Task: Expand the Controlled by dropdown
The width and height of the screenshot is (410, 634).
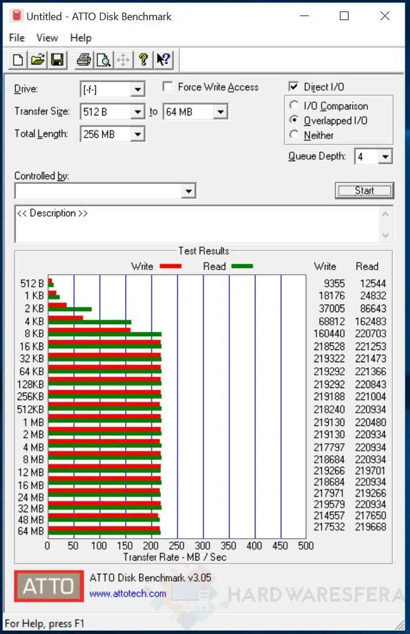Action: (189, 191)
